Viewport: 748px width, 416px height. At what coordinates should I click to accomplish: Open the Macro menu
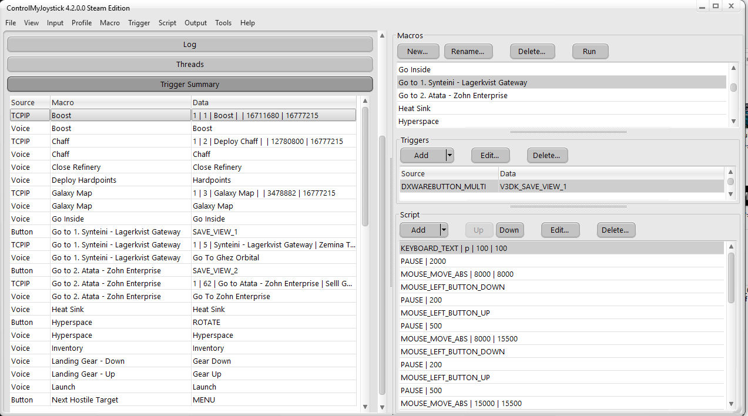point(109,23)
